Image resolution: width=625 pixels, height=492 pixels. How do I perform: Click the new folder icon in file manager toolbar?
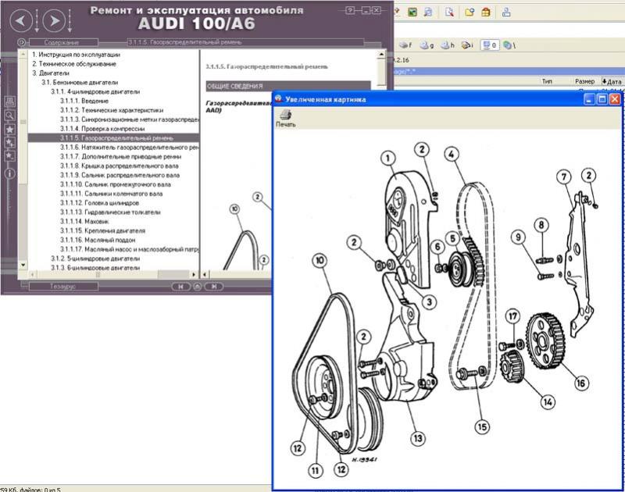click(x=470, y=12)
